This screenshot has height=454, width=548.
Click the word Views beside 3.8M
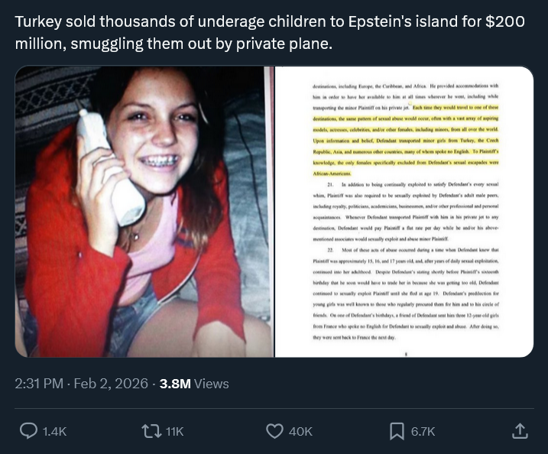212,384
